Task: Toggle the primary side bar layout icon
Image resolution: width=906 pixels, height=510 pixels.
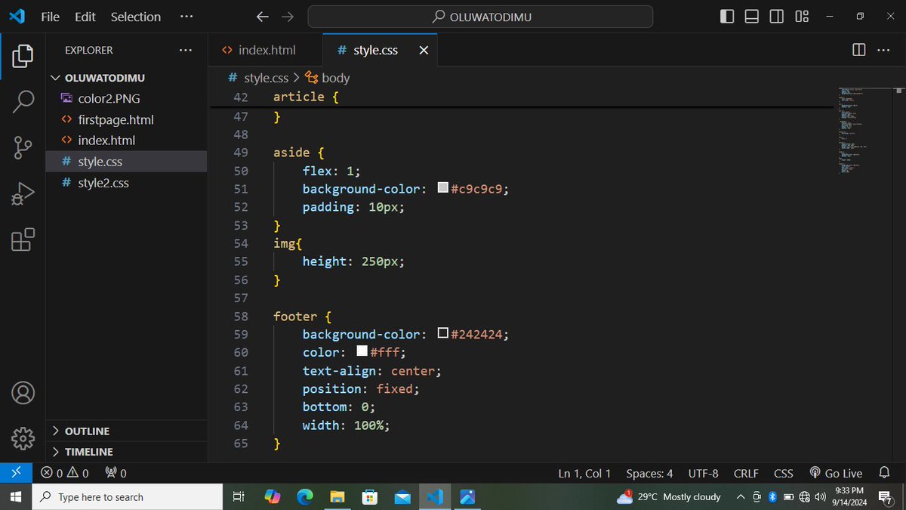Action: (727, 17)
